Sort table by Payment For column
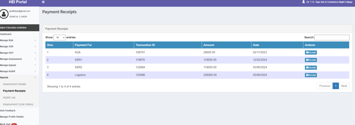This screenshot has width=355, height=125. tap(103, 45)
